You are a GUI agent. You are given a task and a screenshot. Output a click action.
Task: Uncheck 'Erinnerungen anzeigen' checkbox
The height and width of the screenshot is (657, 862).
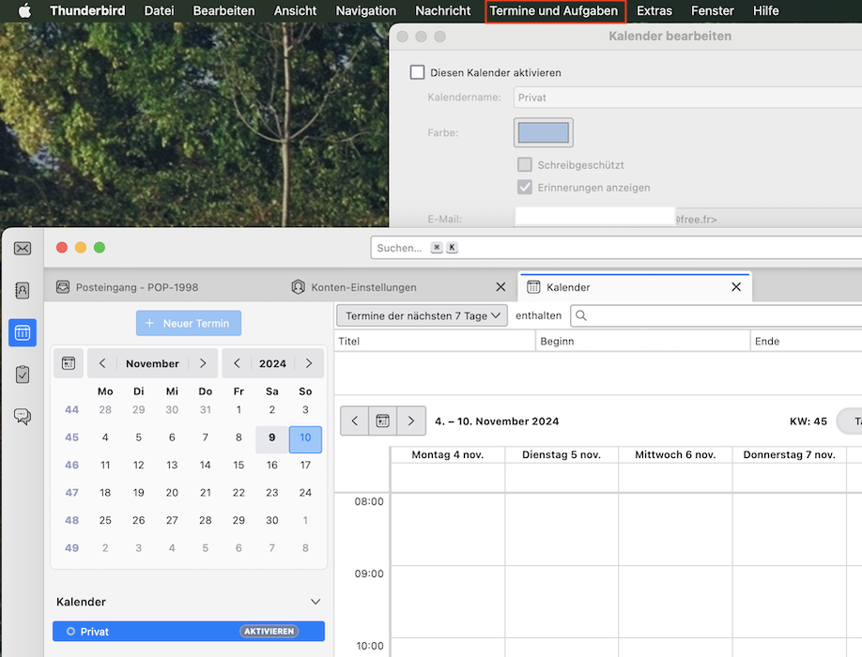tap(525, 188)
